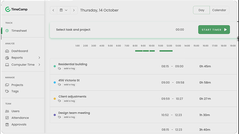
Task: Click the Projects folder icon
Action: (x=7, y=85)
